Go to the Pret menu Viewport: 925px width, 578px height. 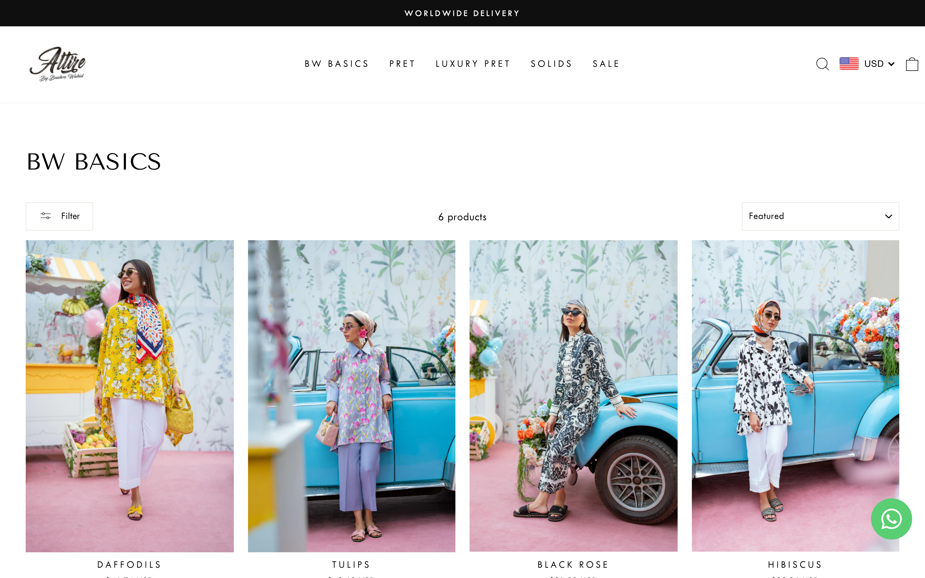click(402, 64)
